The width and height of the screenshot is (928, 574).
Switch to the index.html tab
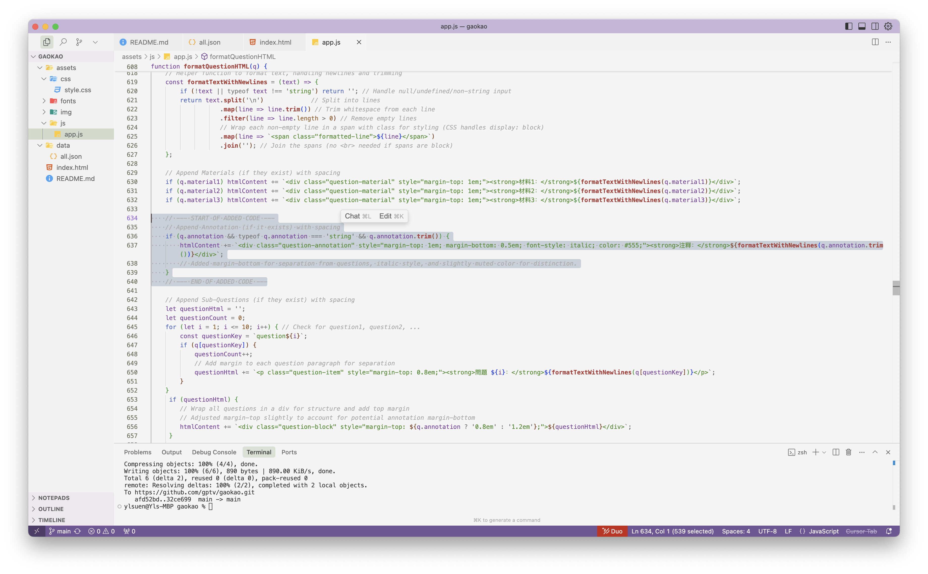pyautogui.click(x=275, y=42)
